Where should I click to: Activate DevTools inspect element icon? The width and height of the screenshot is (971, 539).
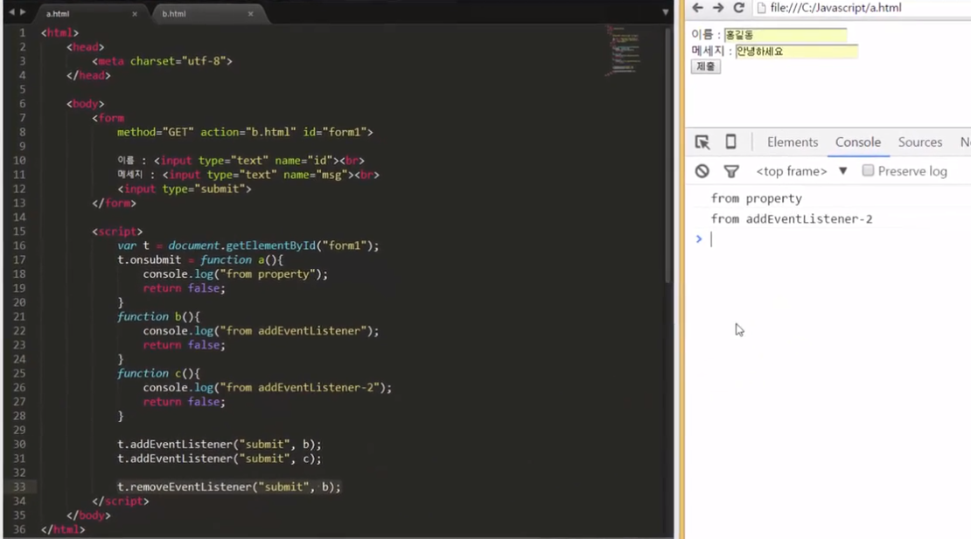click(702, 142)
